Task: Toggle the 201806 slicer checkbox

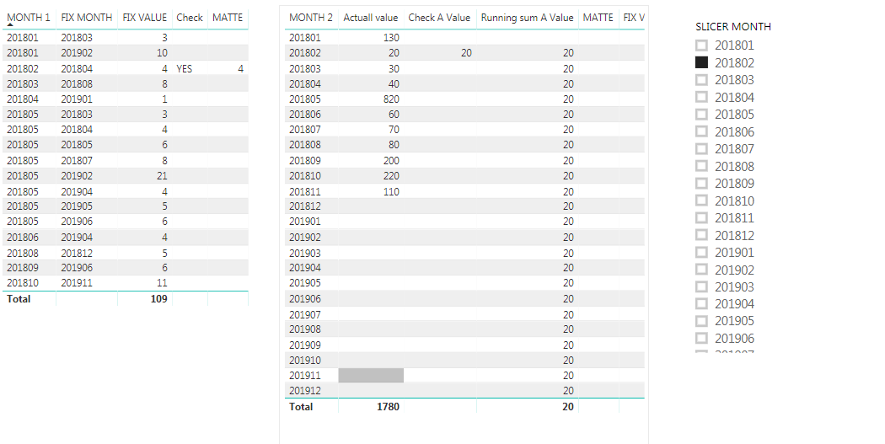Action: (x=701, y=131)
